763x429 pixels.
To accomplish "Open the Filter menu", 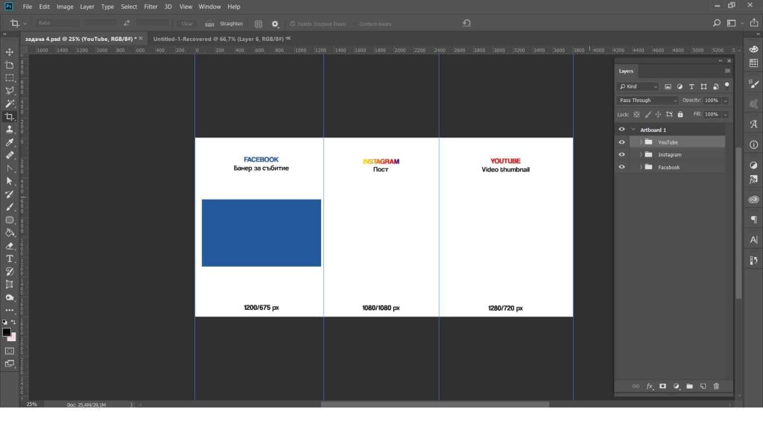I will 151,7.
